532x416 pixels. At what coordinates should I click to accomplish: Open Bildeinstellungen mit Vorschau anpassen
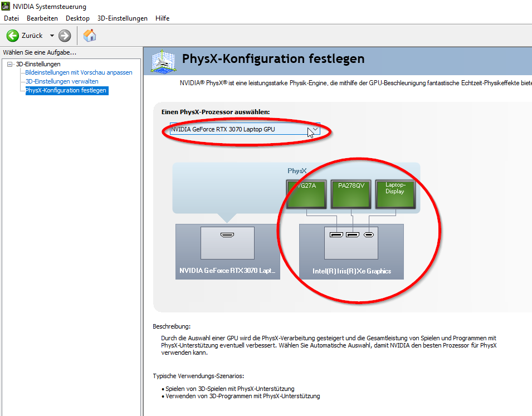point(79,72)
